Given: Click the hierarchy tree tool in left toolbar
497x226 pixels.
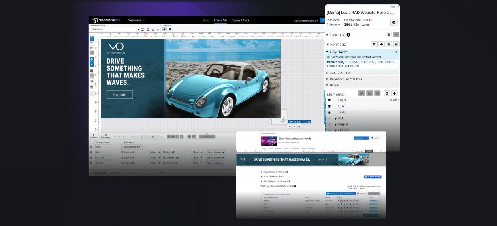Looking at the screenshot, I should (92, 81).
